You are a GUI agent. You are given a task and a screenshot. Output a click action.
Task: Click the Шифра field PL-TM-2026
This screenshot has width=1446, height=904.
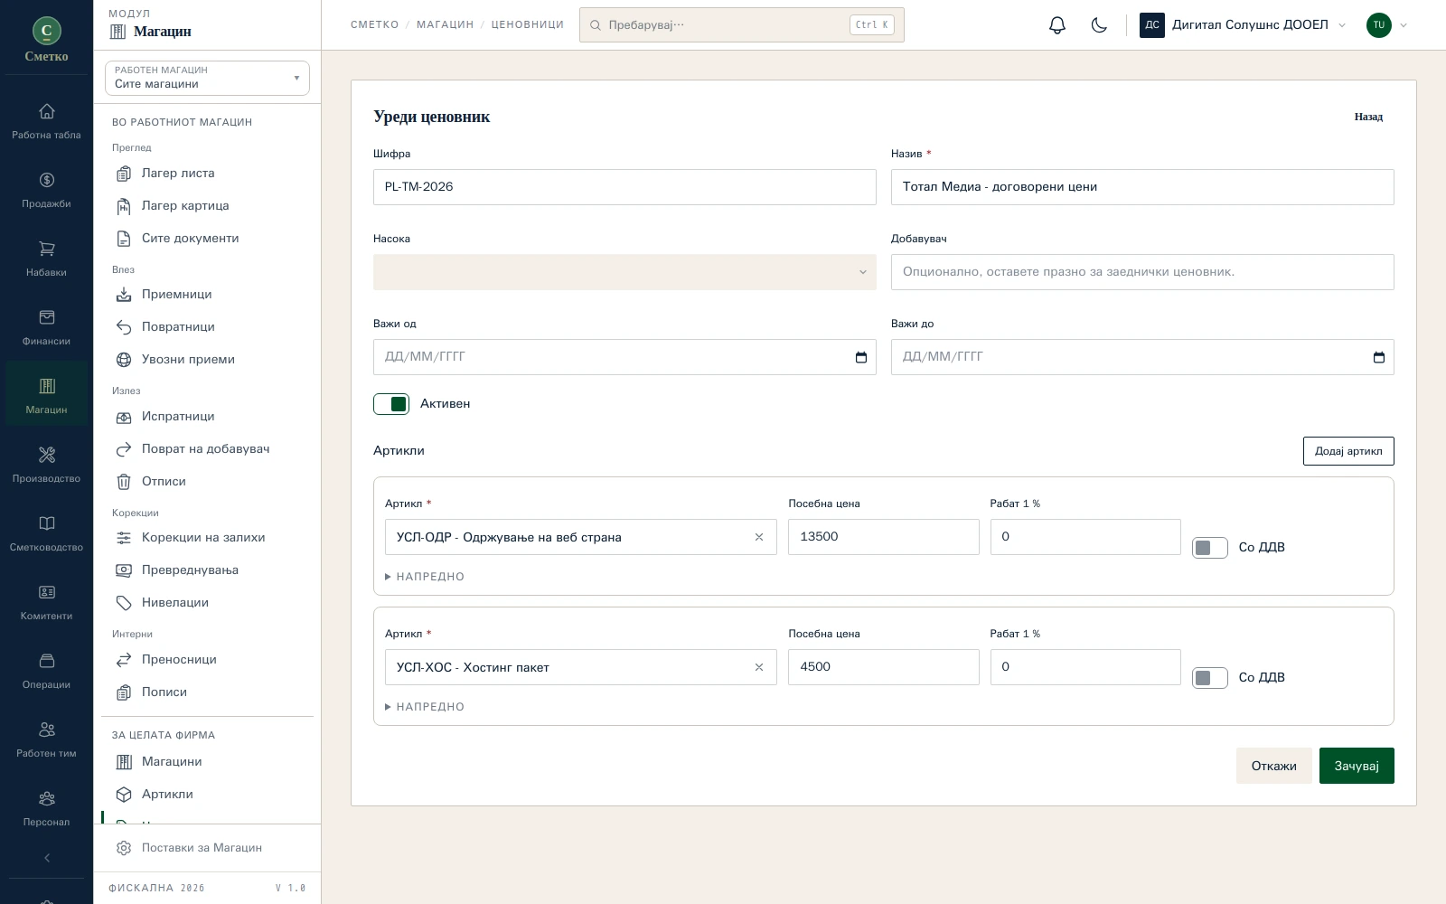[624, 187]
